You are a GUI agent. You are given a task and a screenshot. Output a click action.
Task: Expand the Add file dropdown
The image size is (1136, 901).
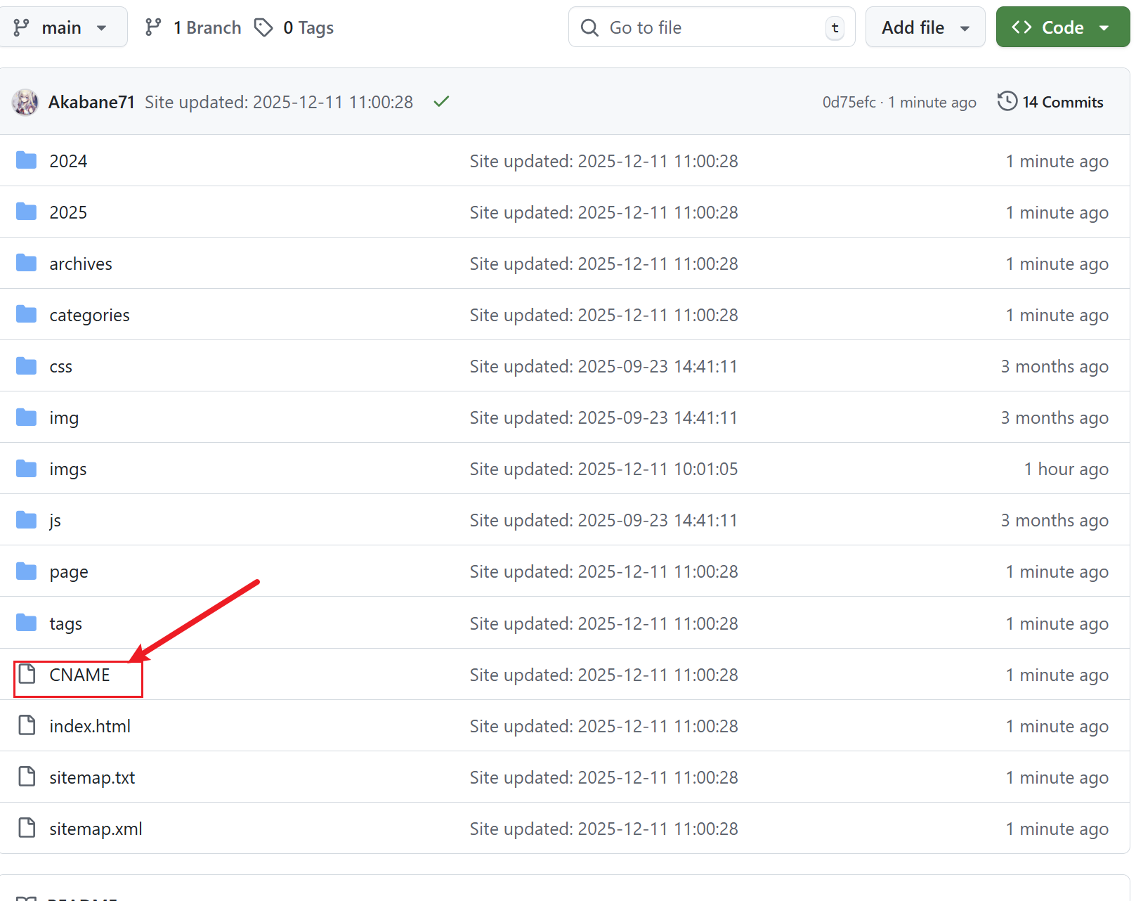[925, 27]
